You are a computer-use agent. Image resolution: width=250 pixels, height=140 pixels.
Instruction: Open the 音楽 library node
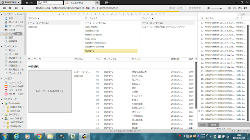pyautogui.click(x=11, y=18)
